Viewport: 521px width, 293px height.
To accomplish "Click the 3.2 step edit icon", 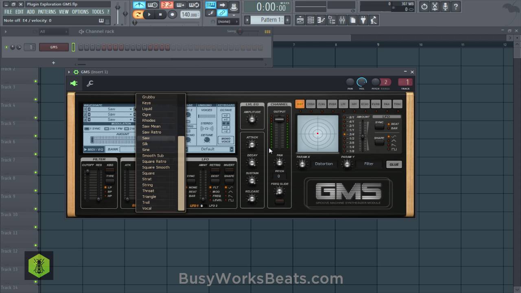I will point(166,5).
